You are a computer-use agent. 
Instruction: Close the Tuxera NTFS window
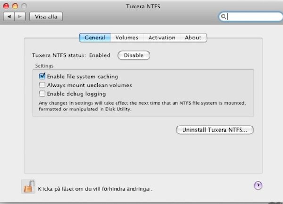pos(6,6)
